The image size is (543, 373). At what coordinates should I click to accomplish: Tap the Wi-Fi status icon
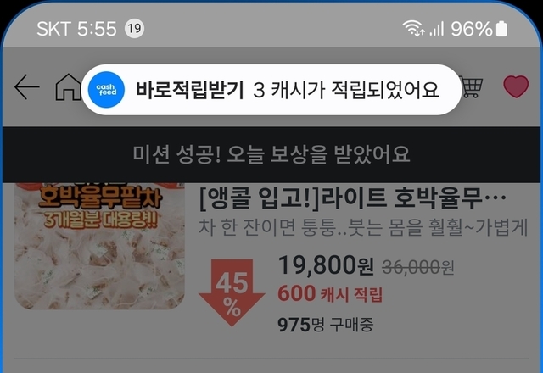[413, 28]
